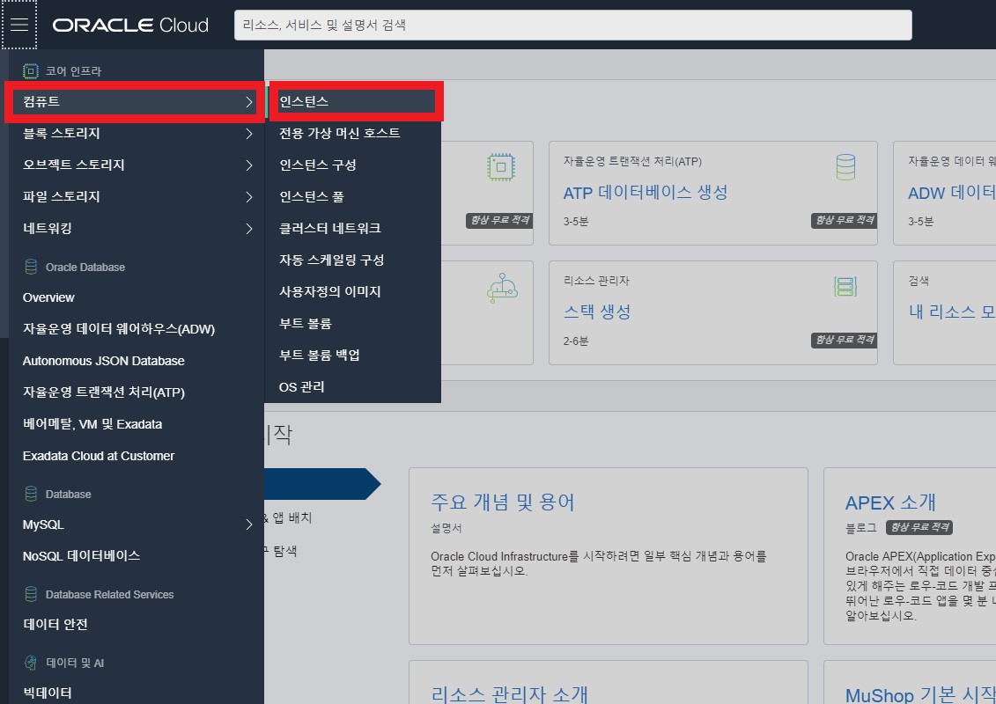Select 클러스터 네트워크
This screenshot has height=704, width=996.
[x=329, y=229]
